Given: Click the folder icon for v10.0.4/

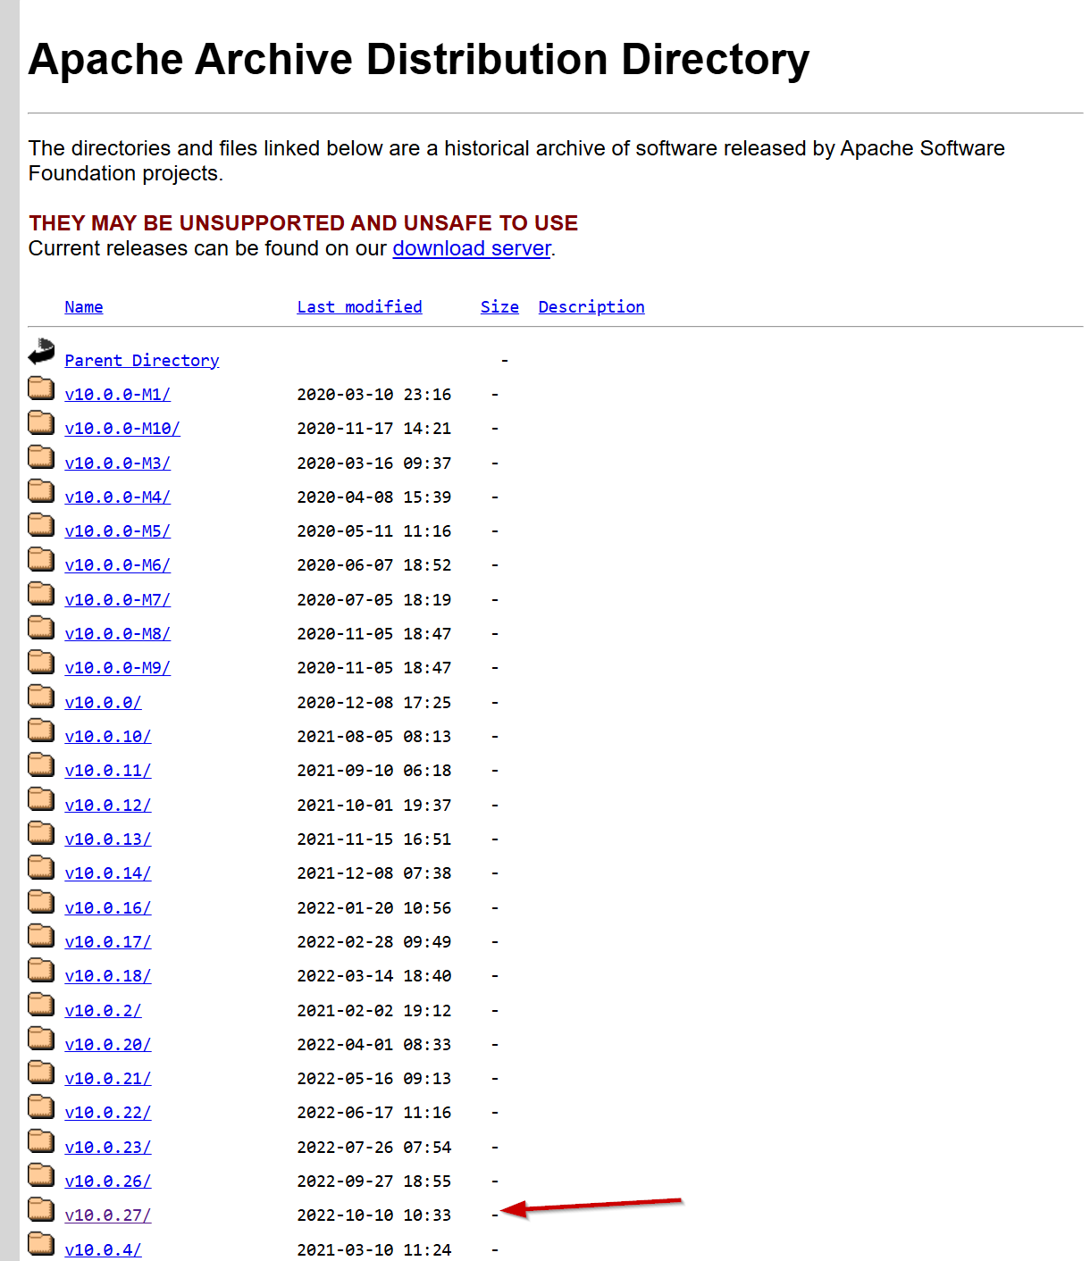Looking at the screenshot, I should 41,1243.
